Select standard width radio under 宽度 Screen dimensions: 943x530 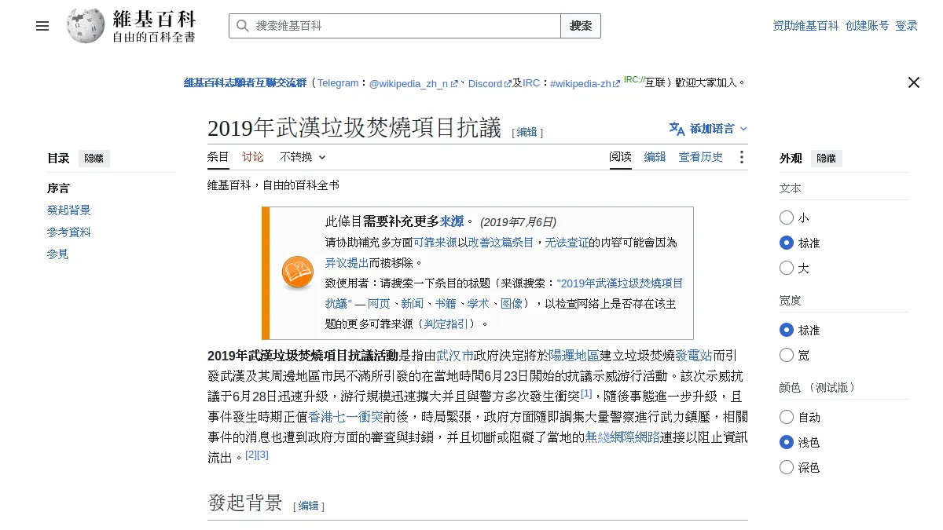click(787, 330)
